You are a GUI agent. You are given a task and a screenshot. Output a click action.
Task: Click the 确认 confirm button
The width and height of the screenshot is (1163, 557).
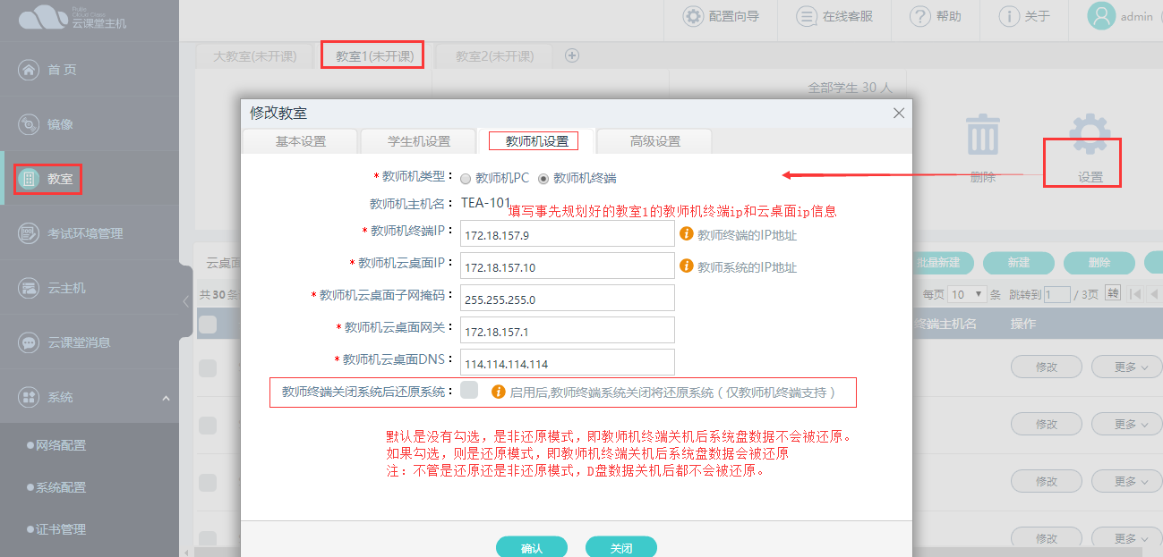coord(532,547)
